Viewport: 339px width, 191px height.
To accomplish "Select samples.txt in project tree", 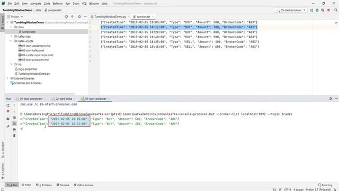I will [x=28, y=32].
